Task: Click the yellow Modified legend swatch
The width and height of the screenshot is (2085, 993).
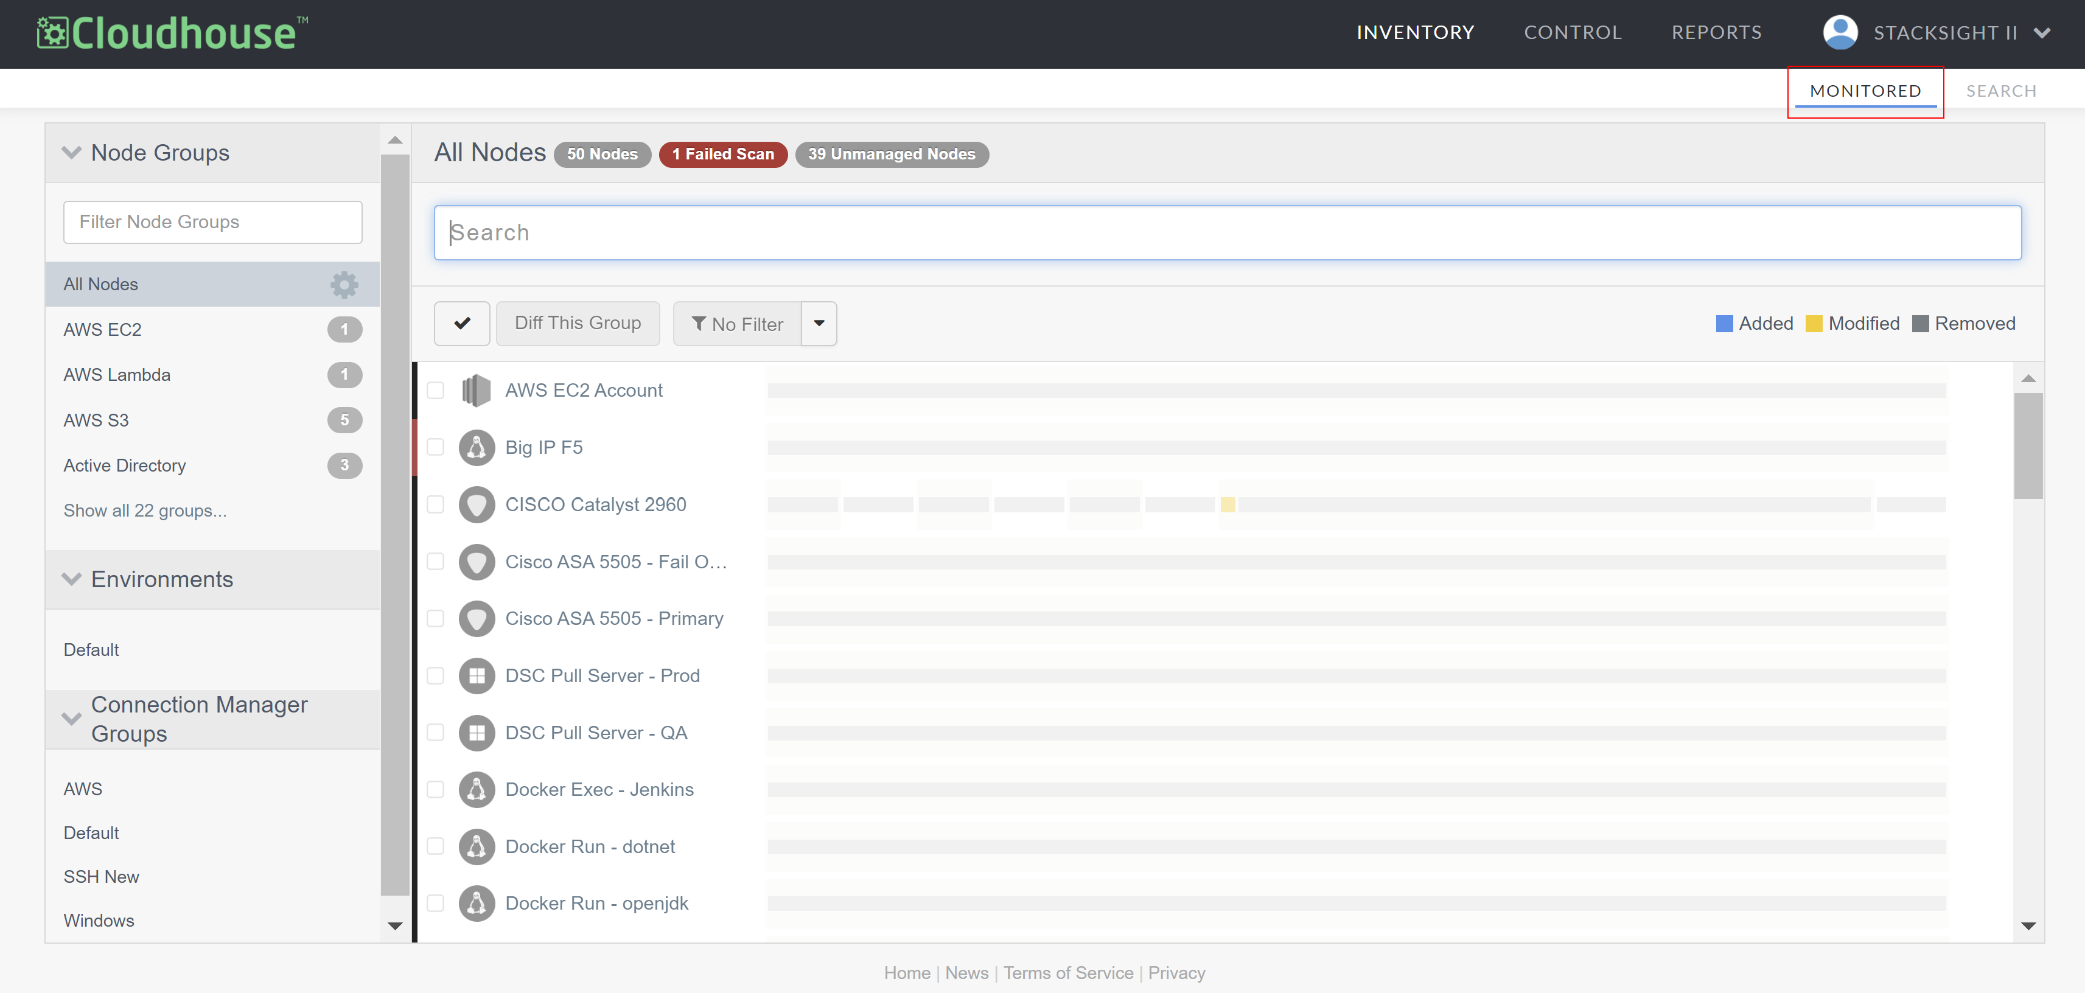Action: [1814, 324]
